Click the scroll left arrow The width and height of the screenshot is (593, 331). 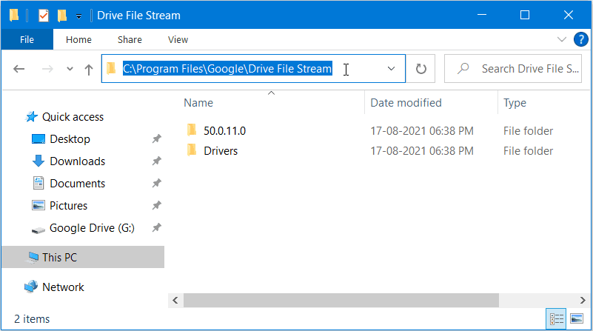(x=175, y=301)
